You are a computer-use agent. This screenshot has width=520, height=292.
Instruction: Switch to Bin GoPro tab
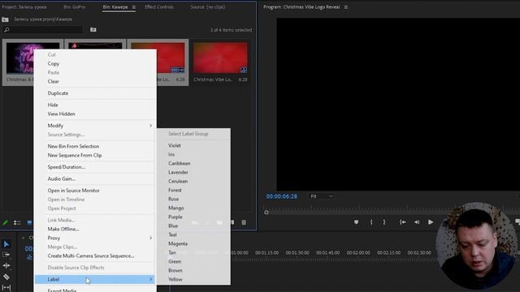click(74, 7)
